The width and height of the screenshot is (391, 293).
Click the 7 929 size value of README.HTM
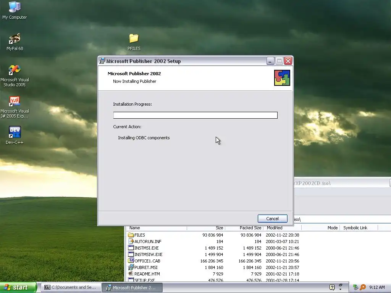coord(218,274)
